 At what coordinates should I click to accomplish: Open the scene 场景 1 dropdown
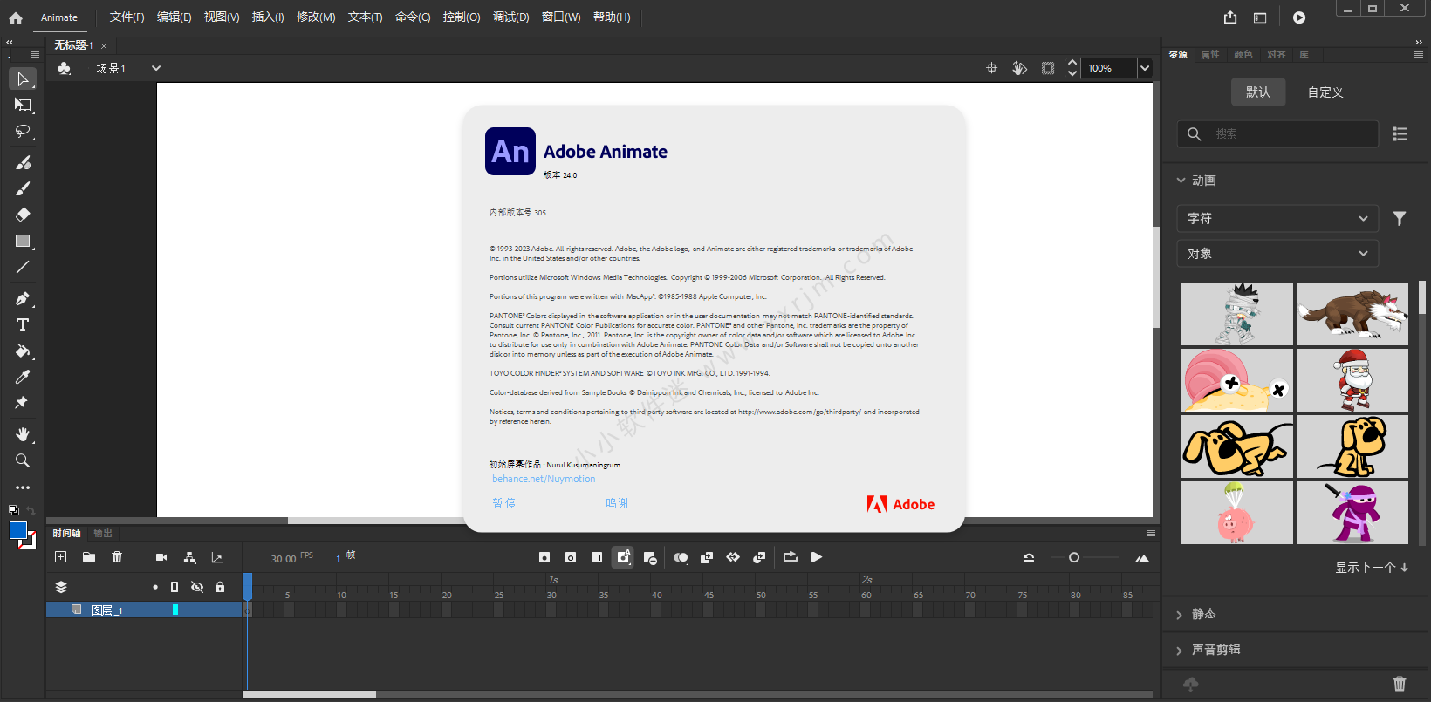tap(156, 68)
